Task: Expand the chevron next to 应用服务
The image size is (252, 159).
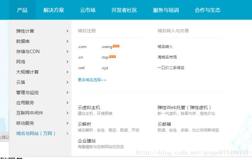Action: pos(67,103)
